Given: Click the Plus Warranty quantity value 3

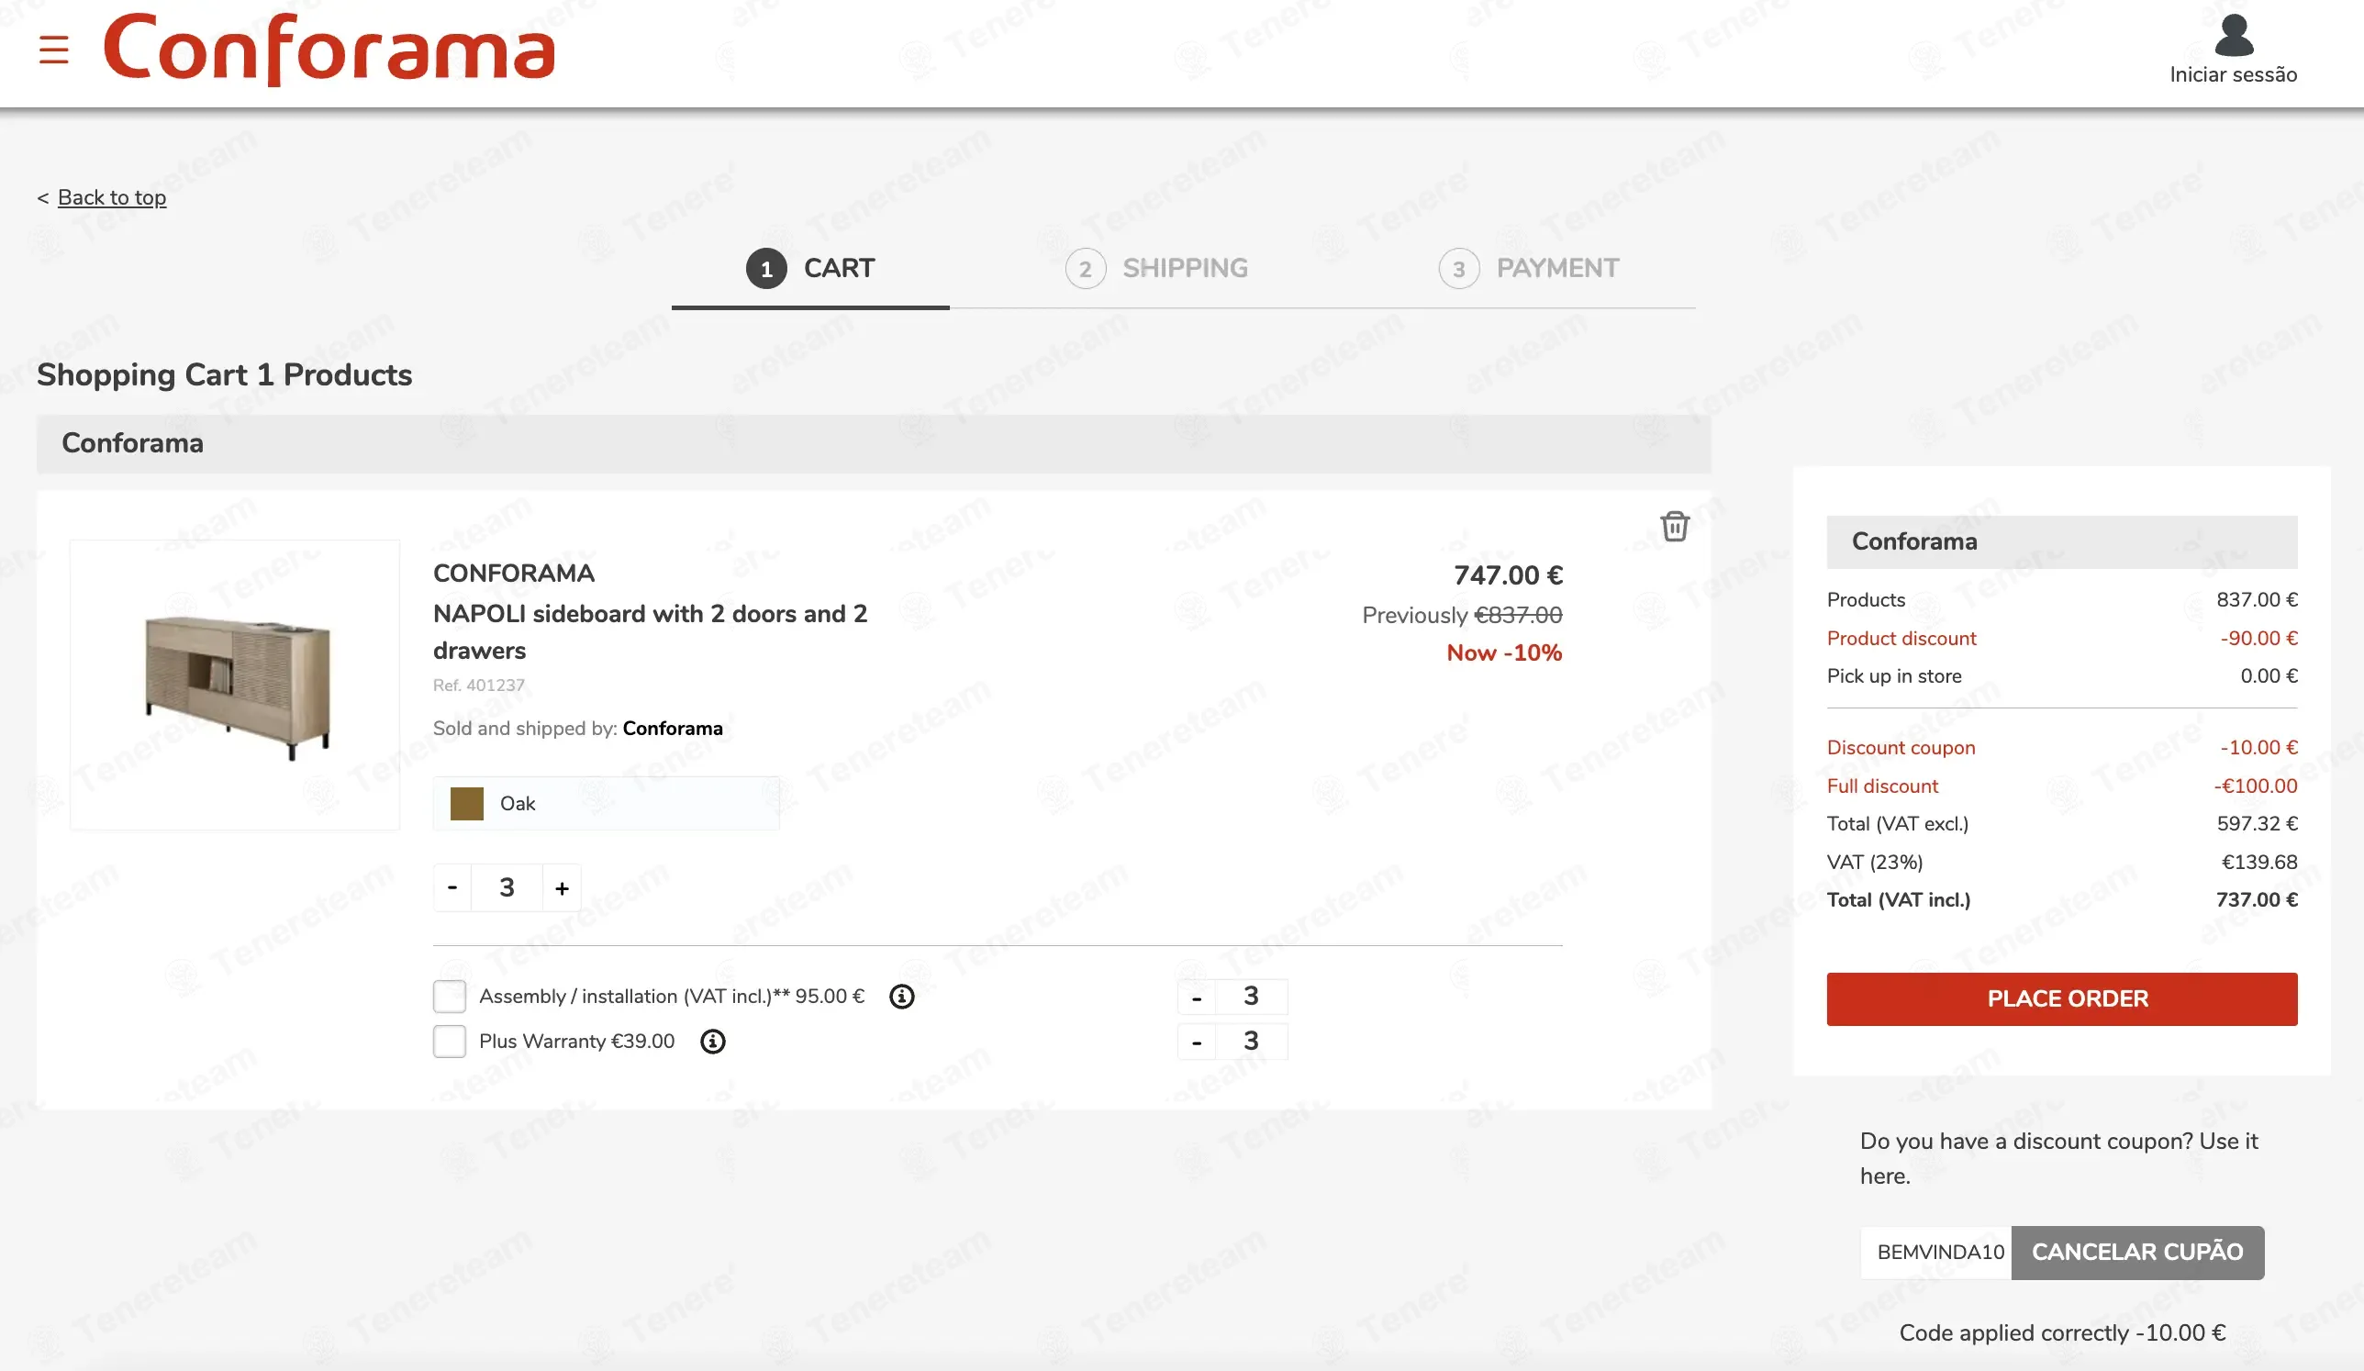Looking at the screenshot, I should click(x=1251, y=1041).
